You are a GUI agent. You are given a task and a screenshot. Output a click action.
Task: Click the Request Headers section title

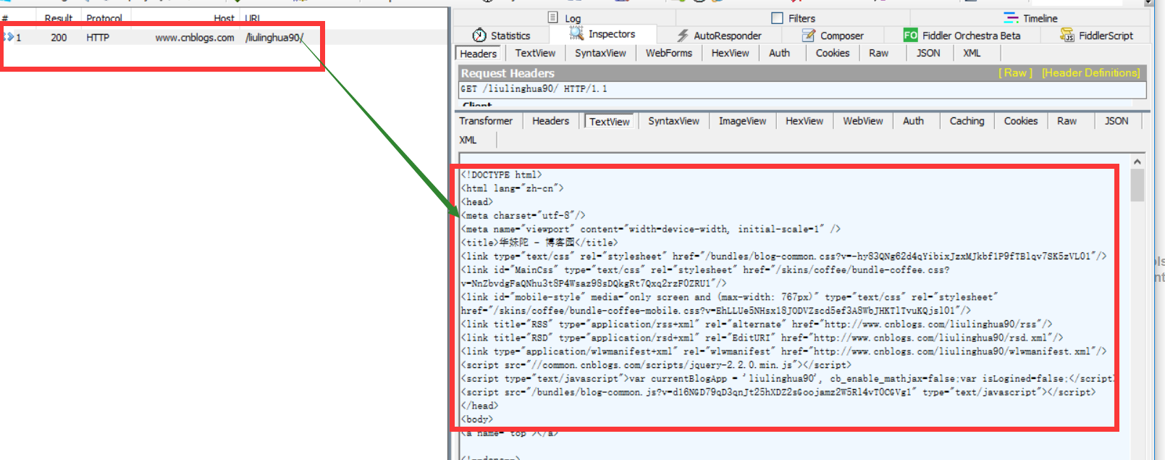[508, 73]
